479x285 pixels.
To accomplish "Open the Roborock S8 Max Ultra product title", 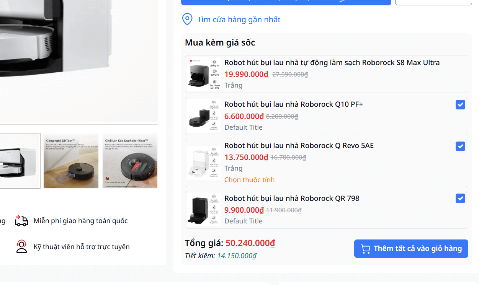I will (x=332, y=62).
